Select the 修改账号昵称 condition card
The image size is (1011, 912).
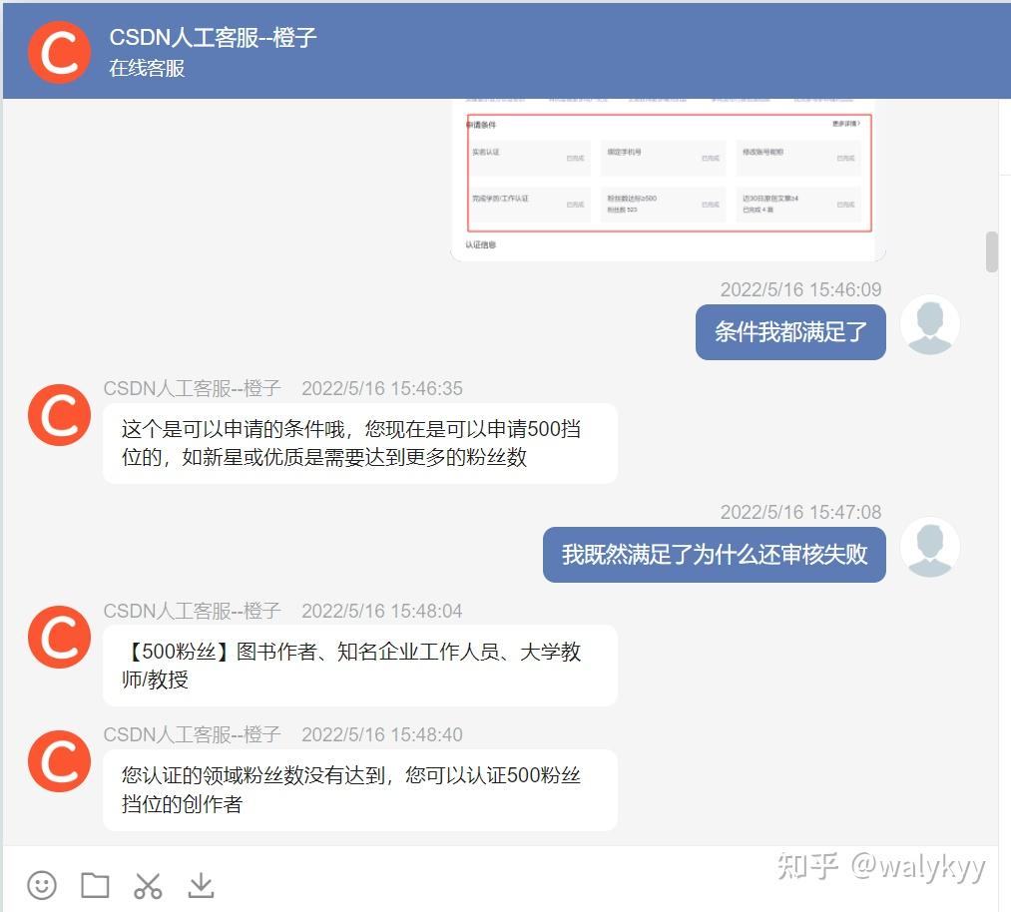(x=798, y=158)
